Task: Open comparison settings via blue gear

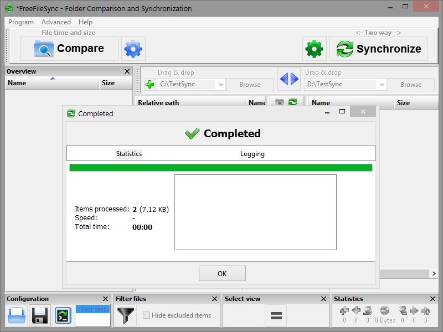Action: (133, 49)
